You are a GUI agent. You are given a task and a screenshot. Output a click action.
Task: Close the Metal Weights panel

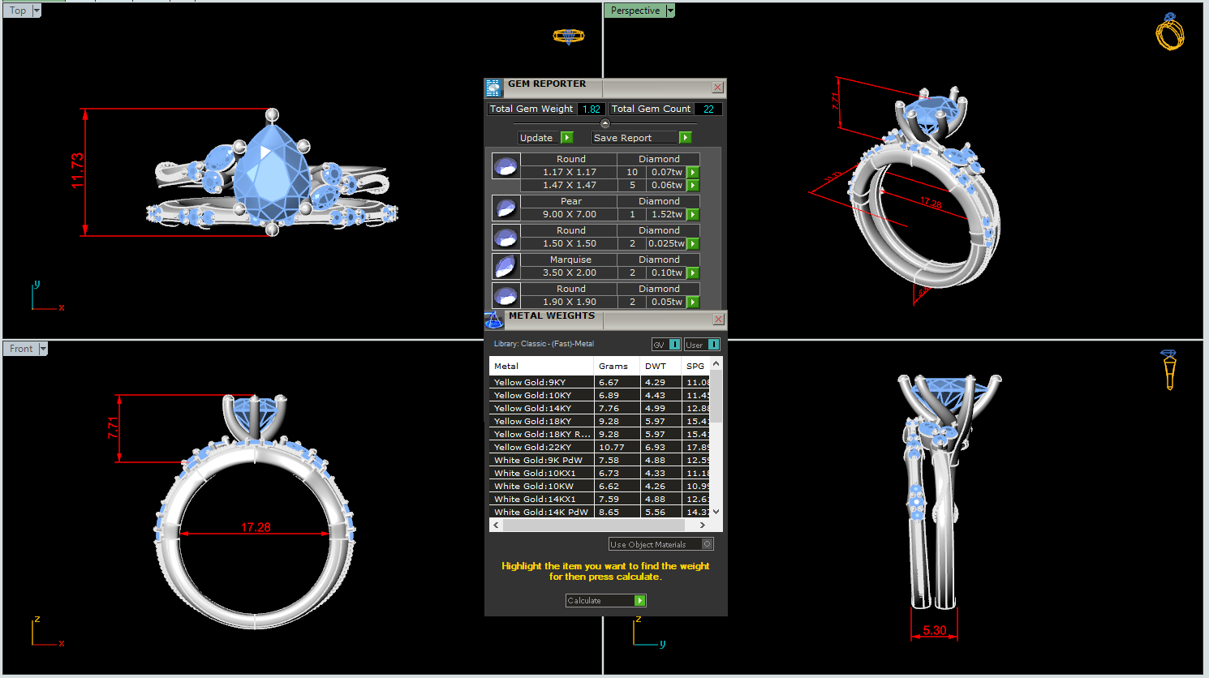point(718,320)
